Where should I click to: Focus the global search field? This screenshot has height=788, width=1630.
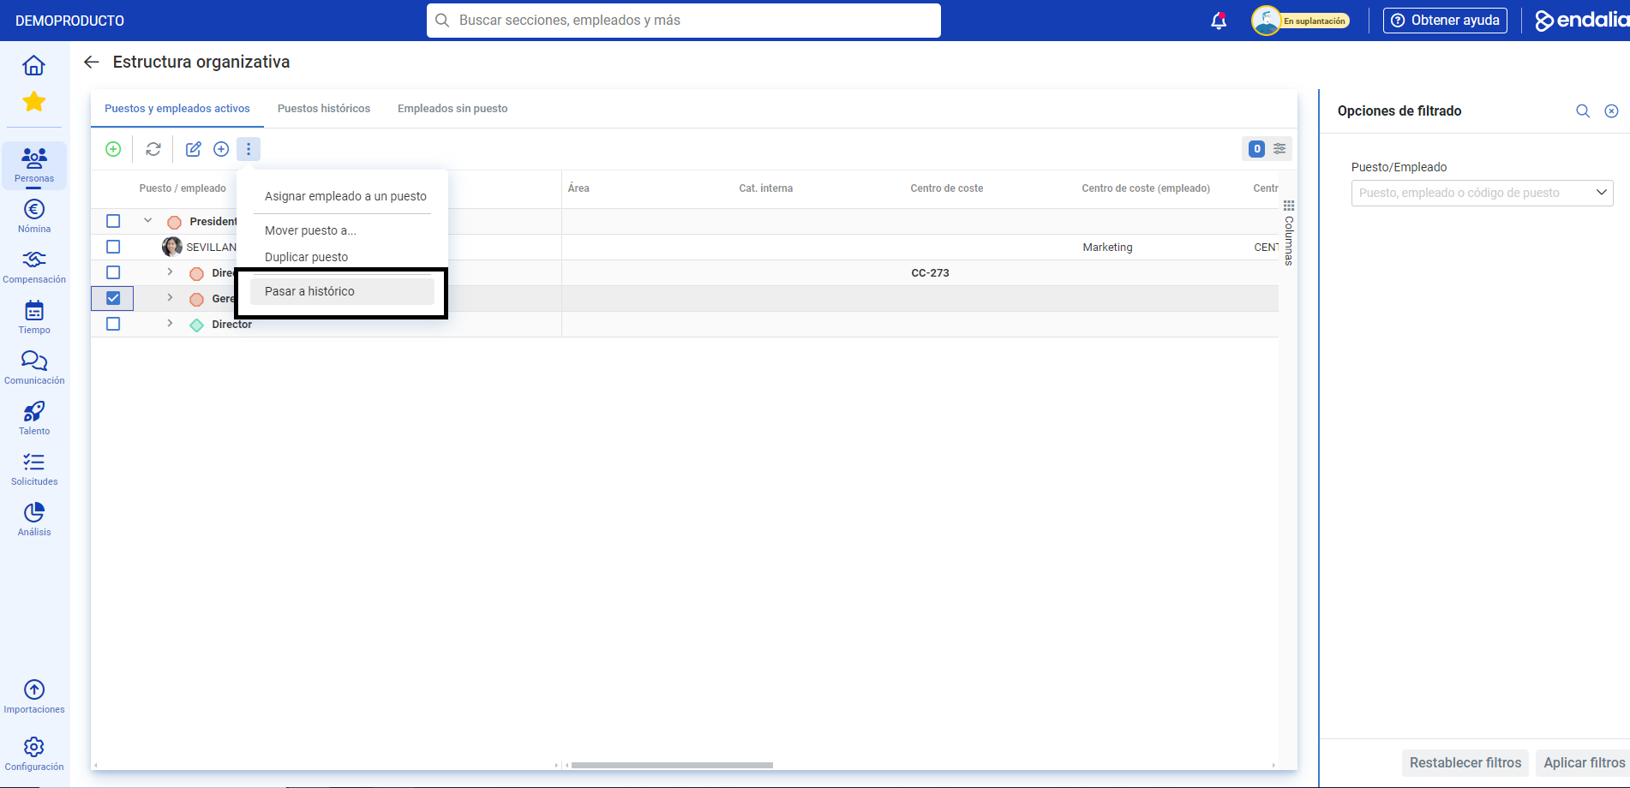tap(684, 21)
